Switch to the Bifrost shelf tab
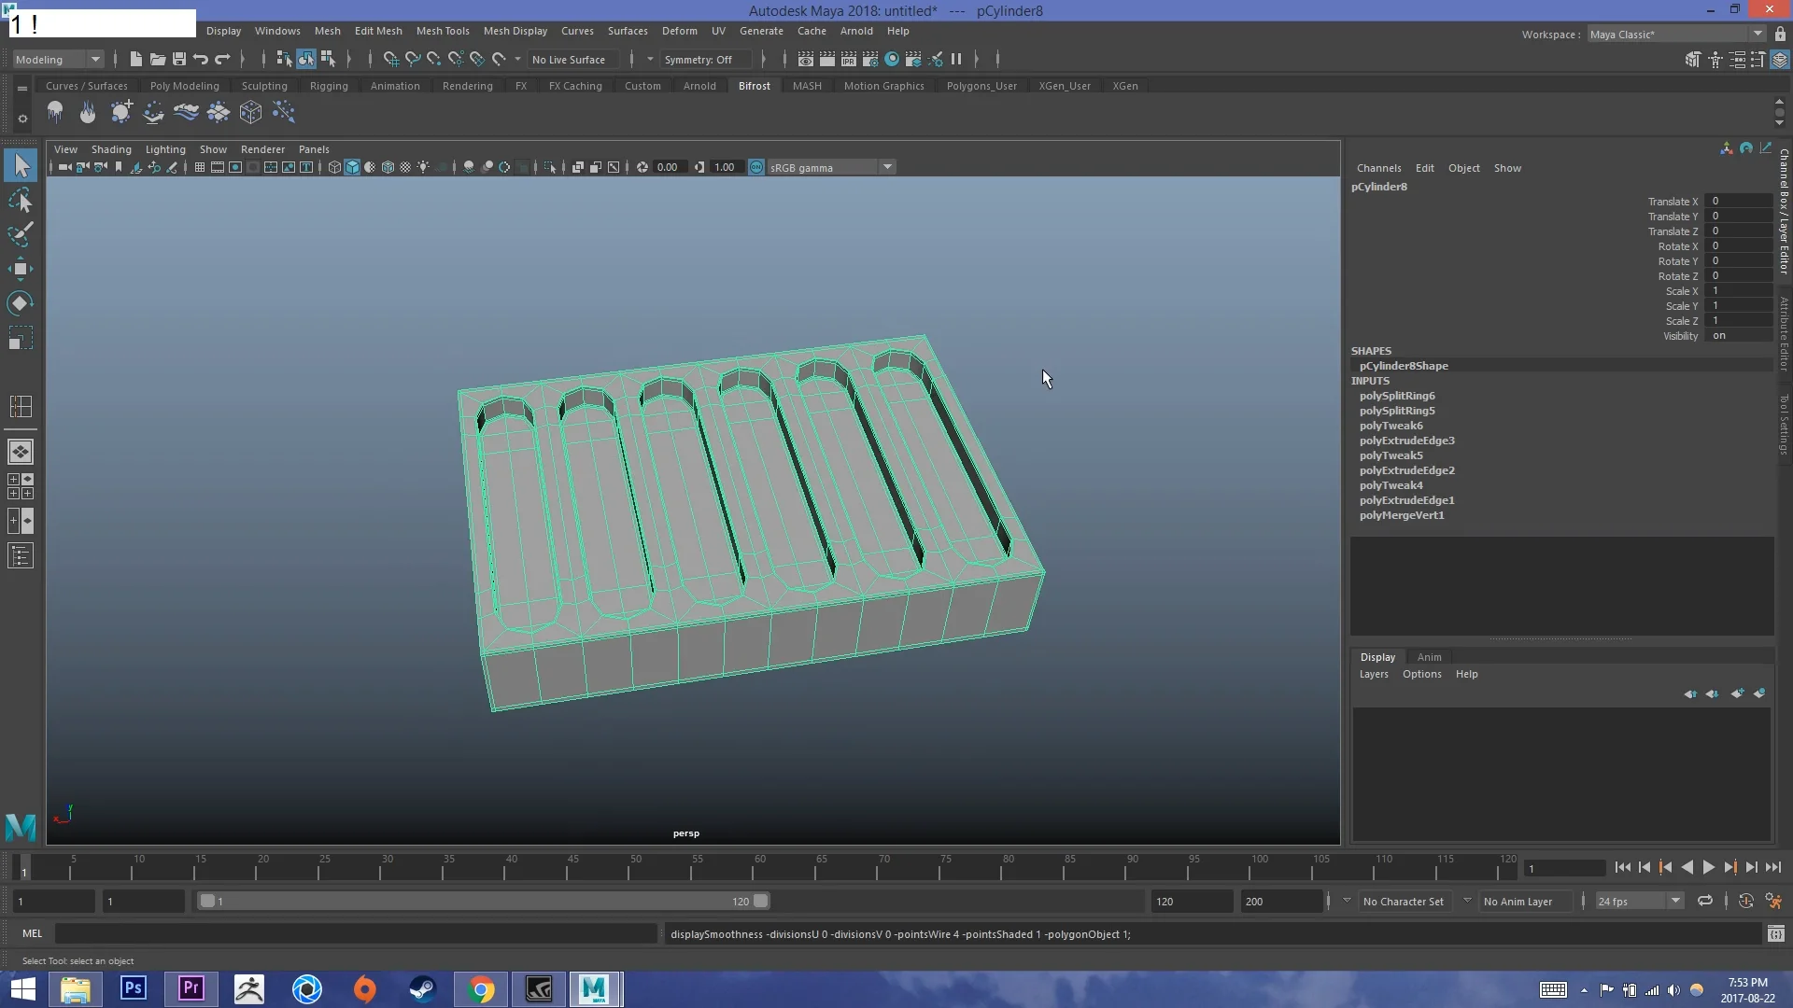Image resolution: width=1793 pixels, height=1008 pixels. 755,85
